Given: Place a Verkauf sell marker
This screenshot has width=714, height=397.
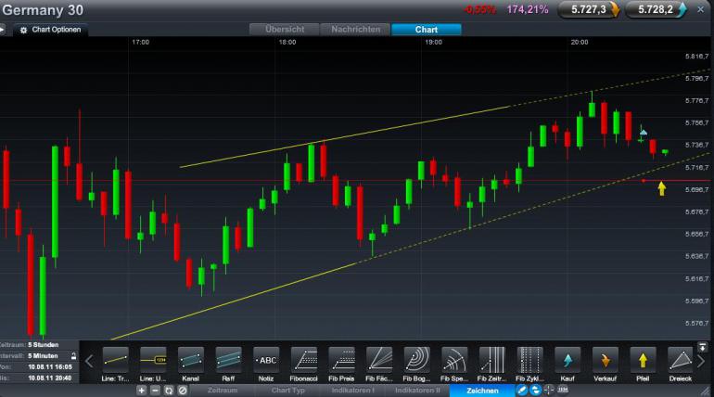Looking at the screenshot, I should [606, 360].
